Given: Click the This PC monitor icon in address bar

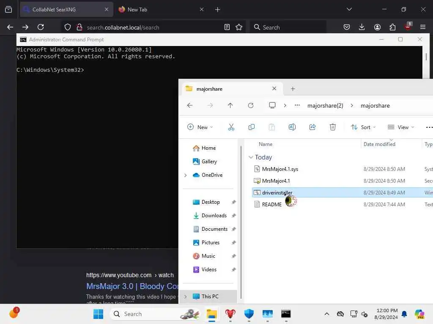Looking at the screenshot, I should click(272, 105).
